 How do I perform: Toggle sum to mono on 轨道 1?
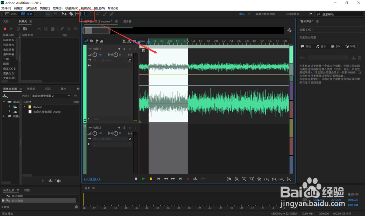click(x=130, y=55)
